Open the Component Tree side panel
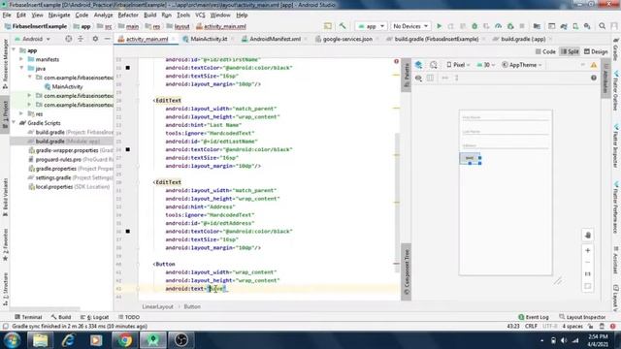The image size is (621, 349). 407,271
